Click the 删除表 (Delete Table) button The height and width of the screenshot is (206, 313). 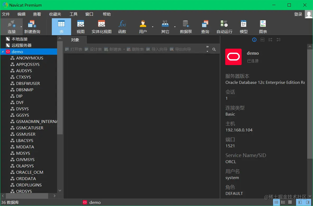pos(135,49)
